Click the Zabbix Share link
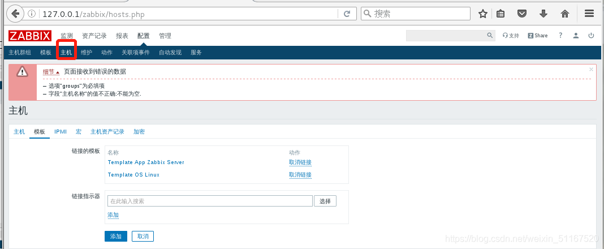Screen dimensions: 604x249 tap(538, 36)
